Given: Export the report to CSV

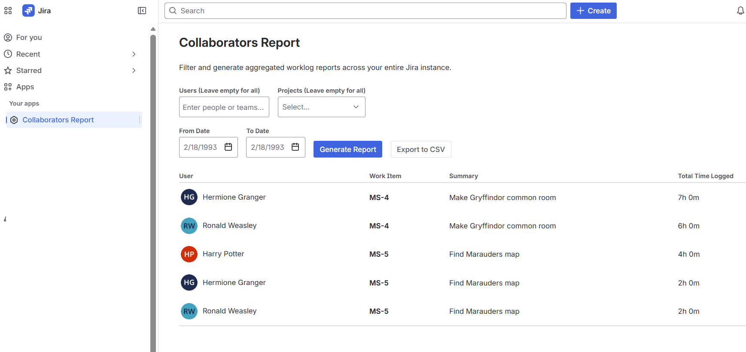Looking at the screenshot, I should [x=420, y=149].
